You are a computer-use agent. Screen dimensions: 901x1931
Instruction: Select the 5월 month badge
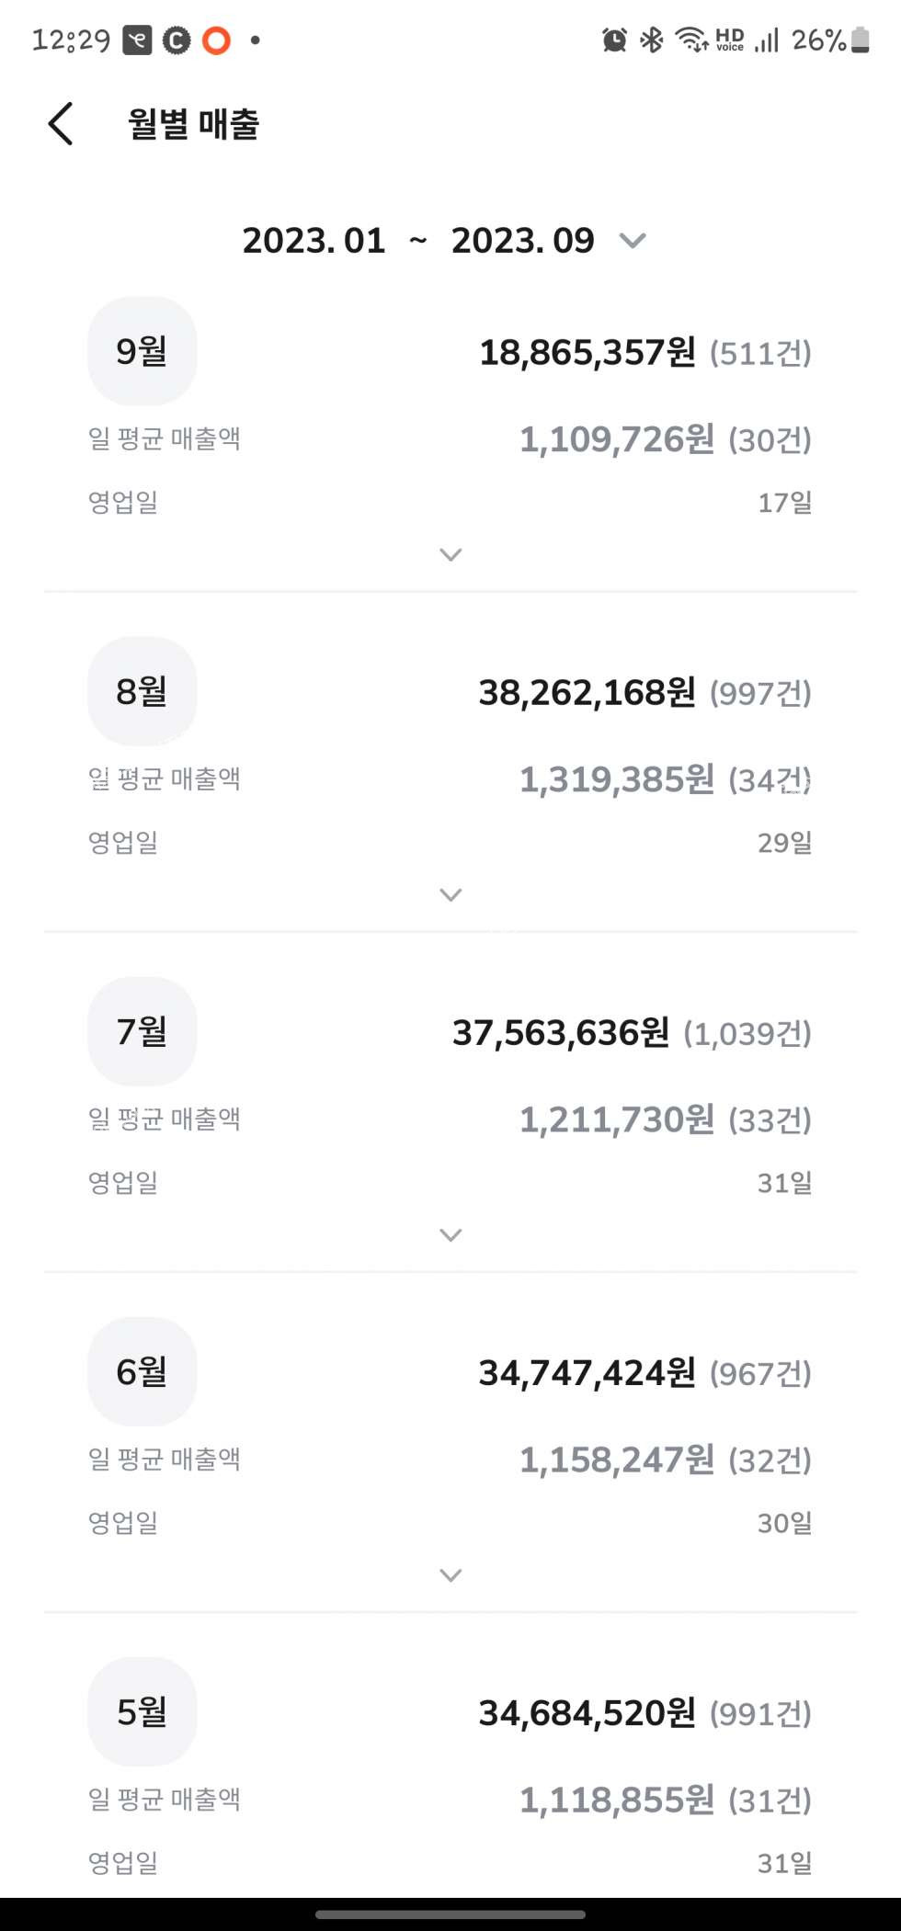pyautogui.click(x=142, y=1711)
